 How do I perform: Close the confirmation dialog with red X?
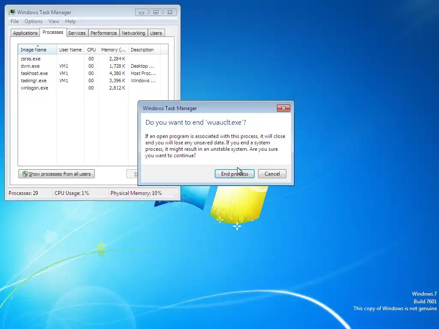pyautogui.click(x=283, y=108)
